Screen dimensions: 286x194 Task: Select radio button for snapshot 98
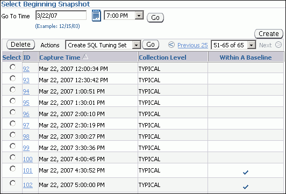click(x=12, y=135)
